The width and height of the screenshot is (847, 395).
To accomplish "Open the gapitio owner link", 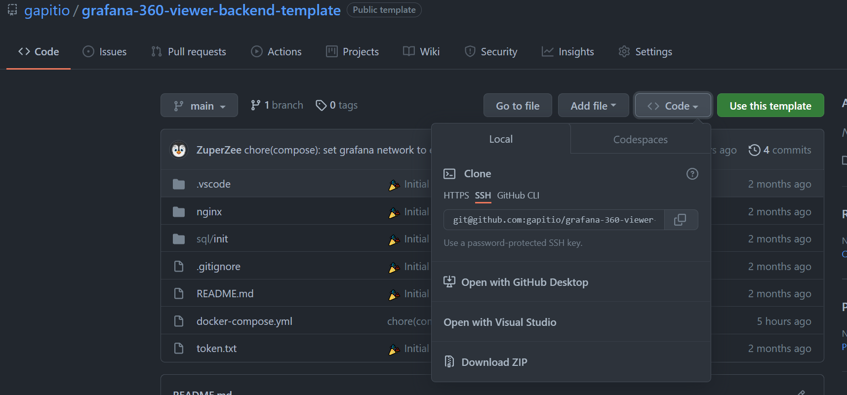I will pyautogui.click(x=47, y=10).
